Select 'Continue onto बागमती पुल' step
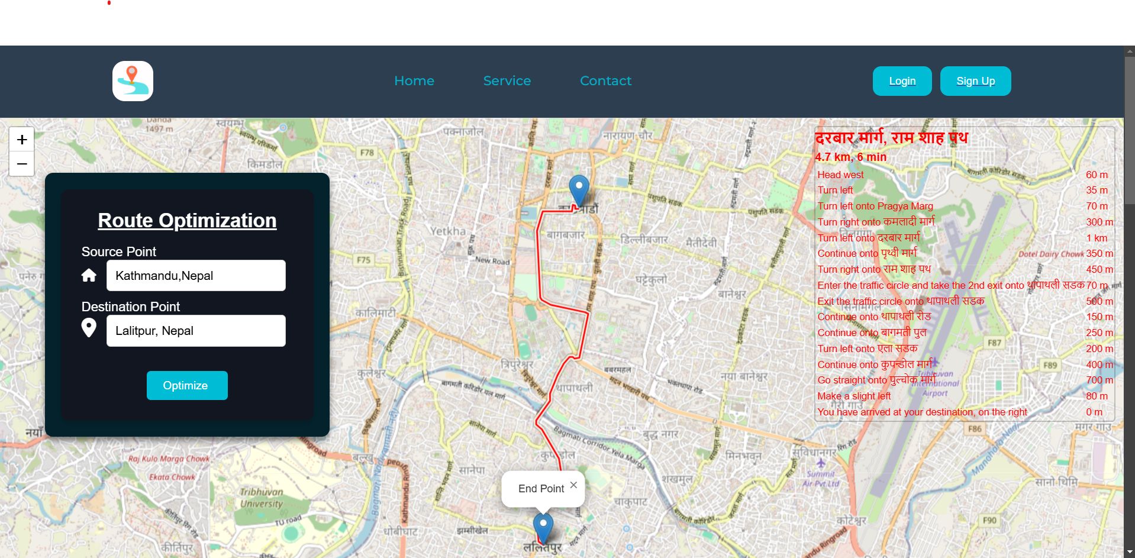1135x558 pixels. tap(965, 333)
